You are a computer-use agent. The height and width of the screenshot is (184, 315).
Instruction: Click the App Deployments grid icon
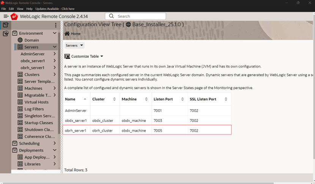(20, 157)
